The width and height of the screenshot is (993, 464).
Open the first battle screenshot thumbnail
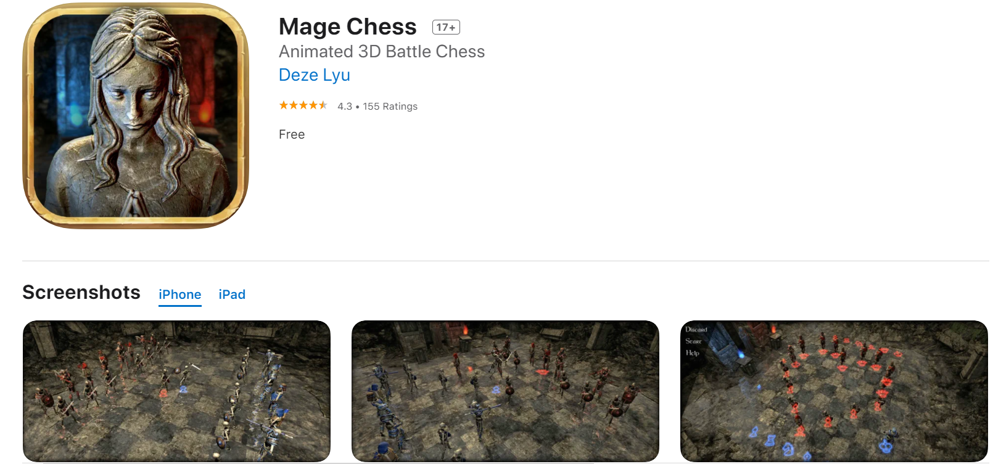click(x=176, y=391)
